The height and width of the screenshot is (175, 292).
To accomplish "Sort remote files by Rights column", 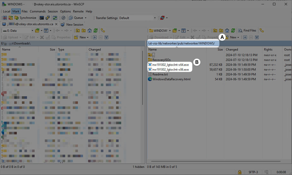I will [x=272, y=50].
